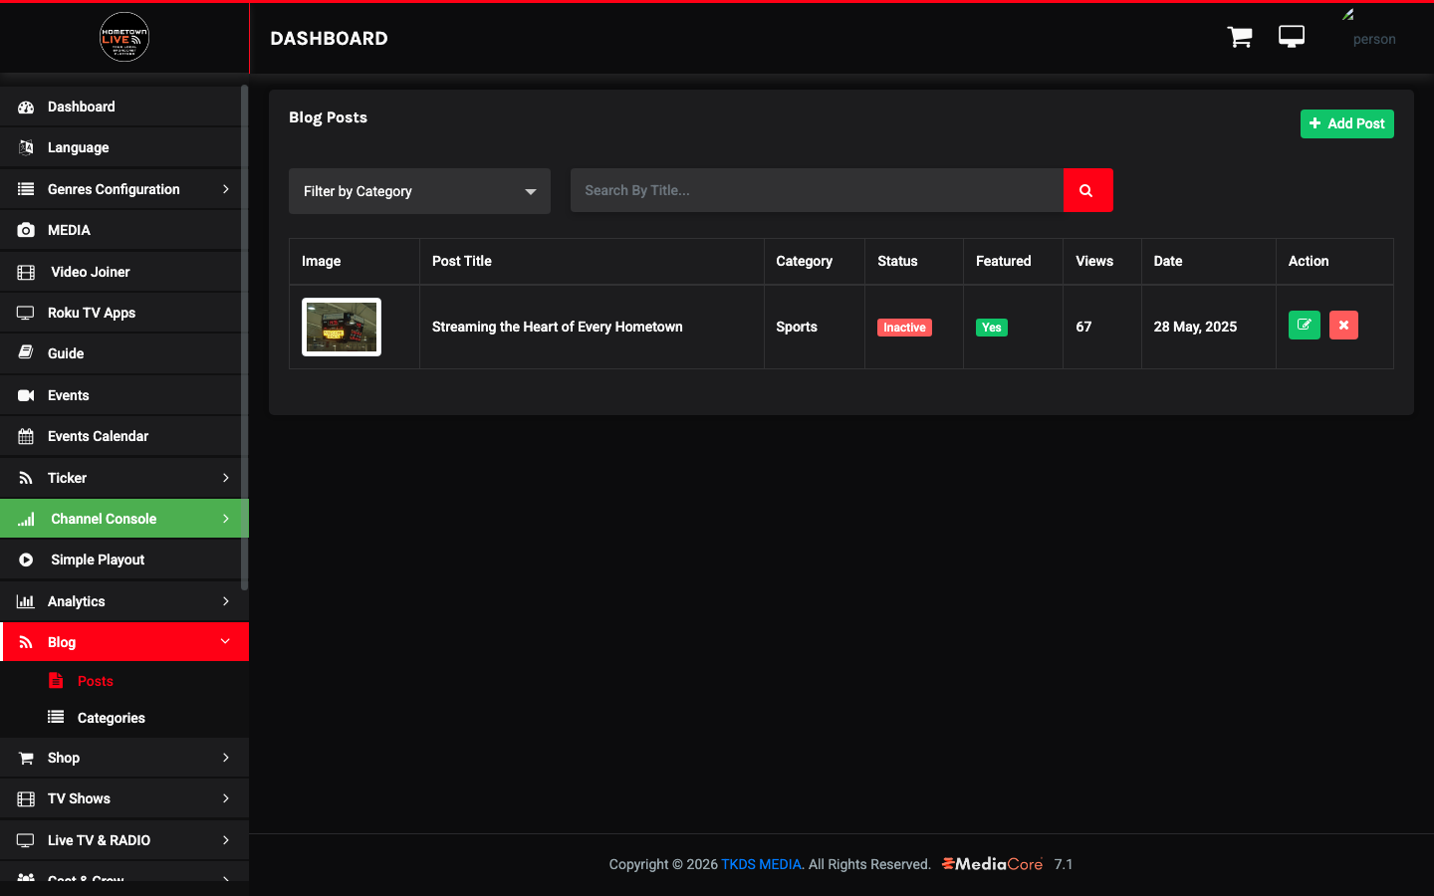Click the sidebar vertical scrollbar
This screenshot has width=1434, height=896.
(244, 338)
